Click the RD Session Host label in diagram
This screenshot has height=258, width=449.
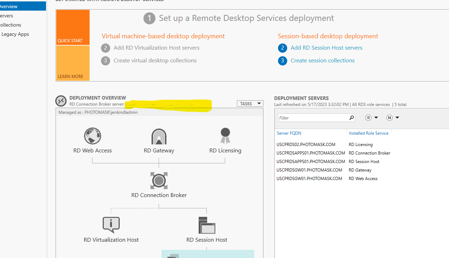click(x=207, y=240)
